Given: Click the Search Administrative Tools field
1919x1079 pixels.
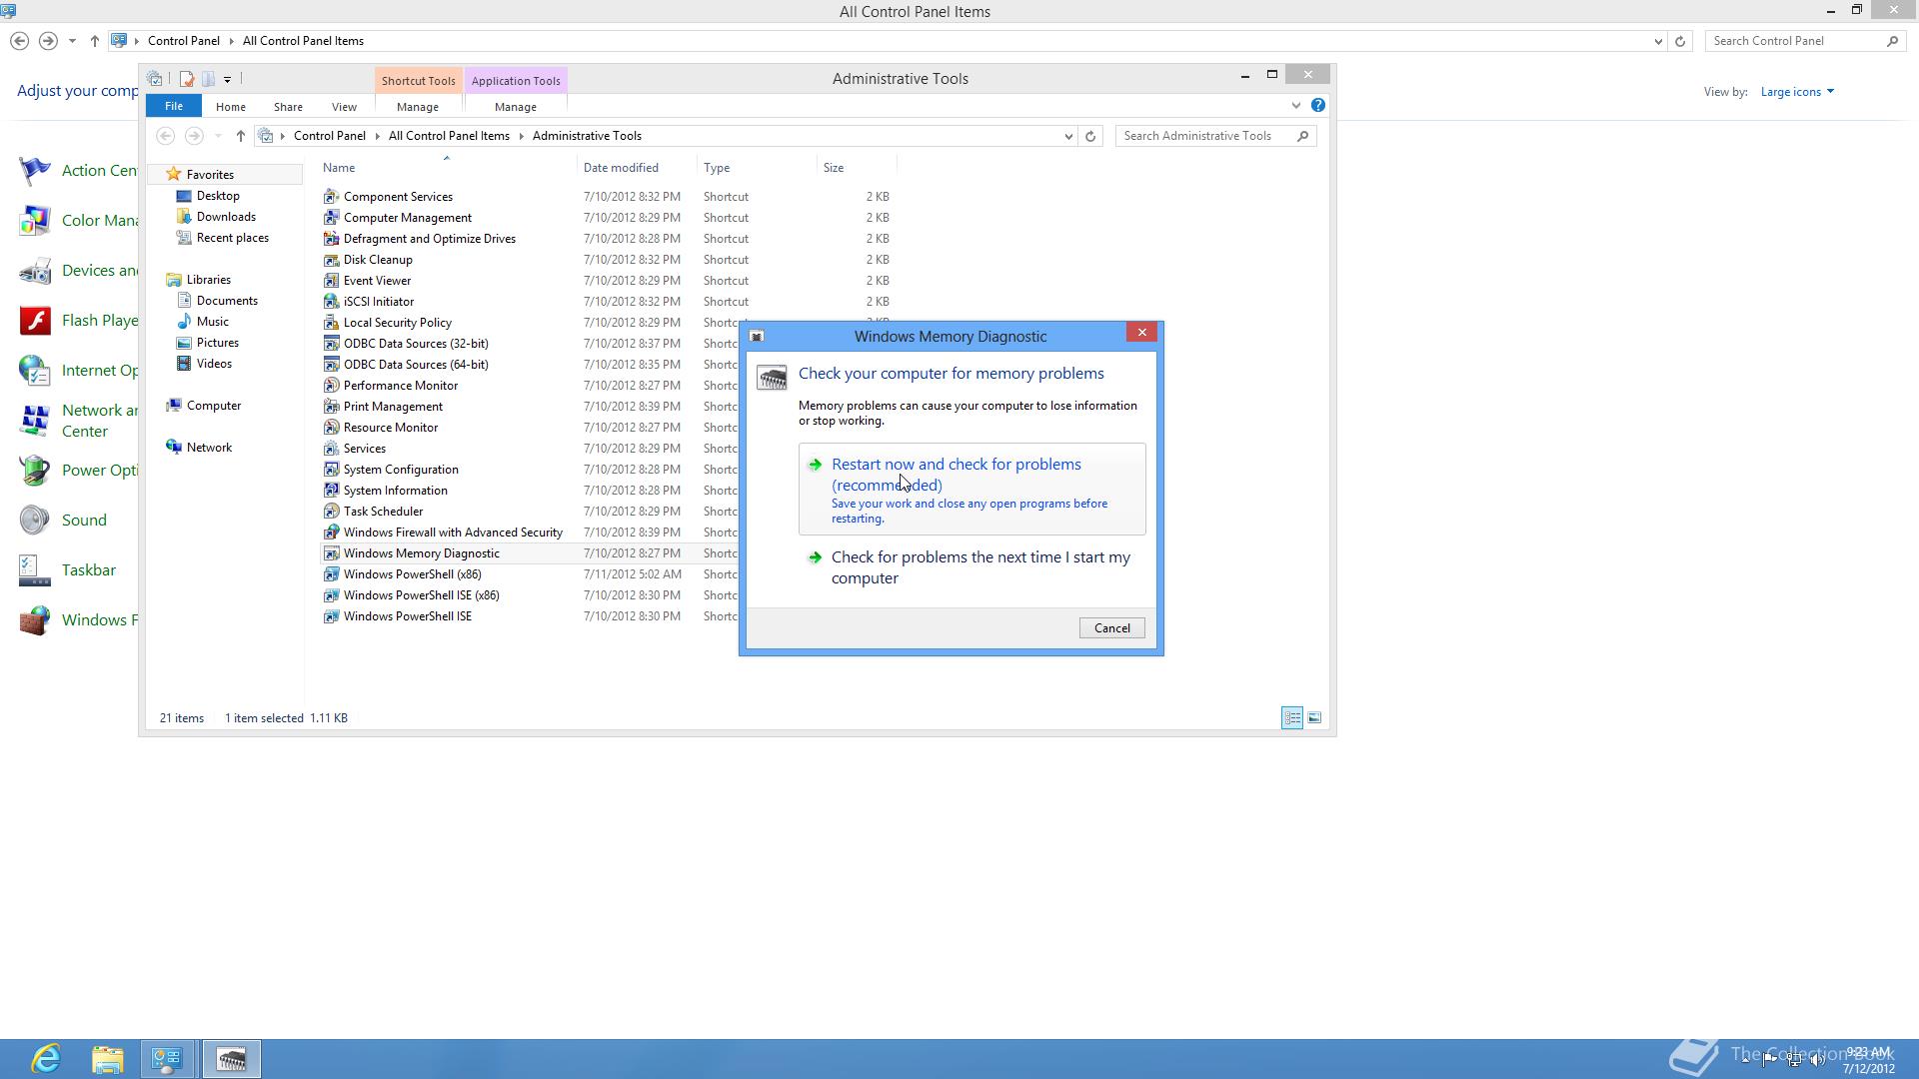Looking at the screenshot, I should [x=1204, y=136].
